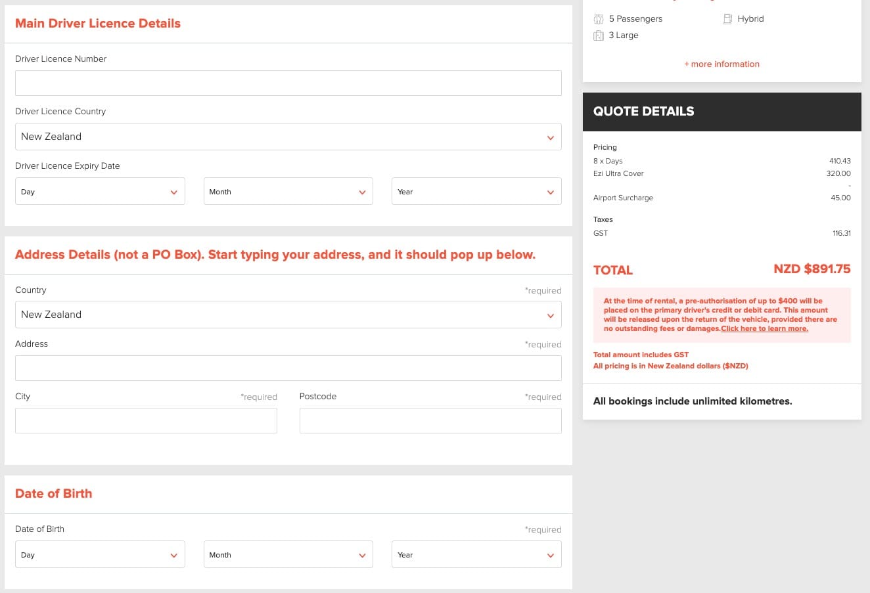Screen dimensions: 870x593
Task: Expand licence expiry Day dropdown
Action: 100,192
